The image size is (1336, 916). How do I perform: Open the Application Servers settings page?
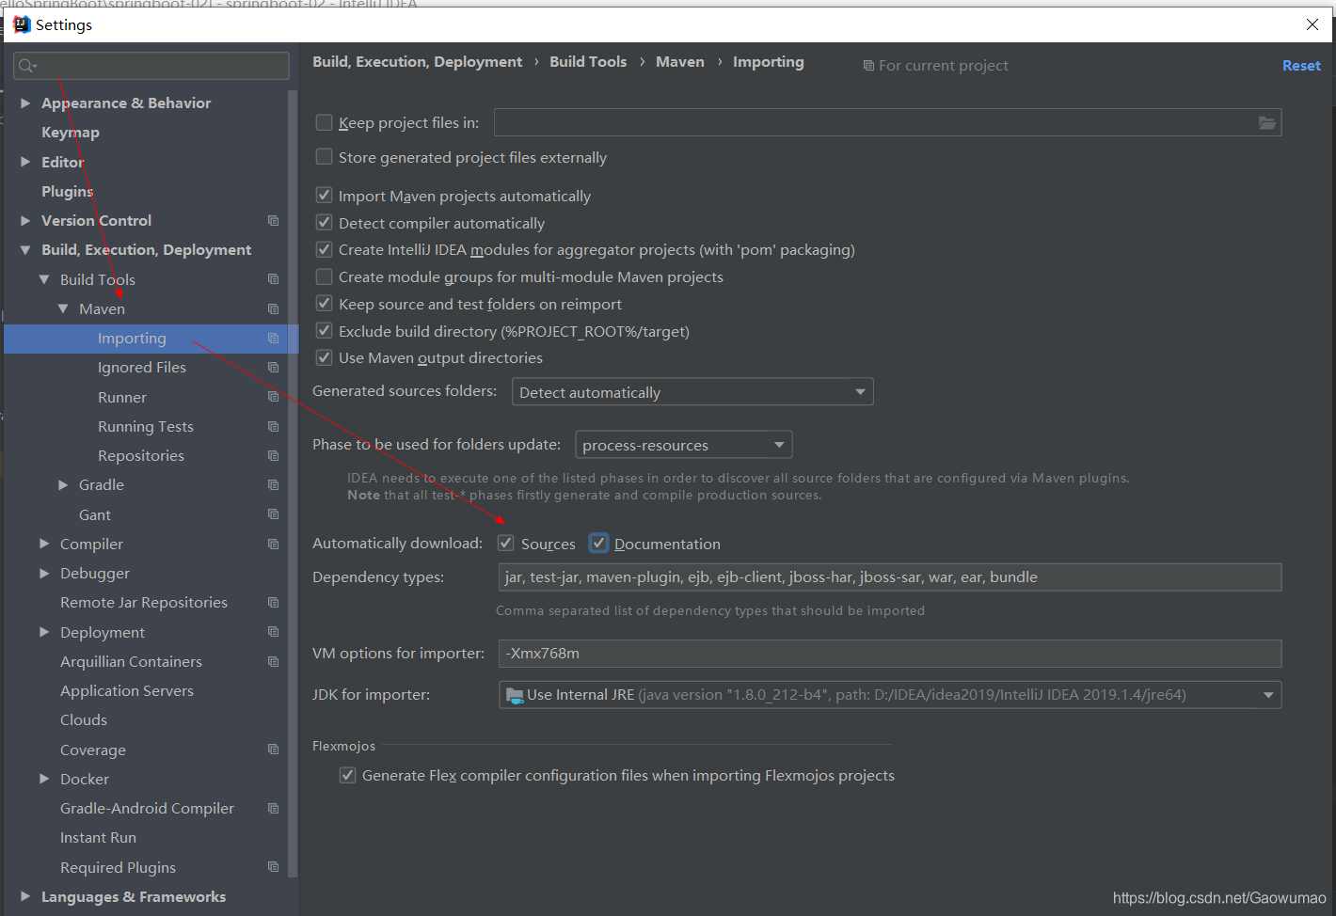click(x=127, y=691)
